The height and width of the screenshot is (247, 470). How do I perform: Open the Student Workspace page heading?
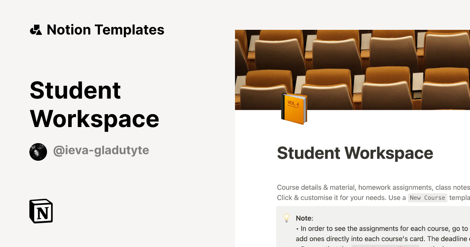coord(355,153)
